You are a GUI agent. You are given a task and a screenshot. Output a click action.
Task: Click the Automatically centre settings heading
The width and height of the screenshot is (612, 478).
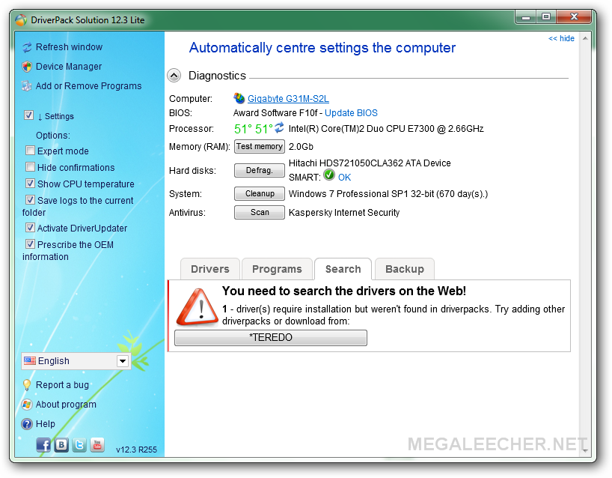tap(322, 48)
